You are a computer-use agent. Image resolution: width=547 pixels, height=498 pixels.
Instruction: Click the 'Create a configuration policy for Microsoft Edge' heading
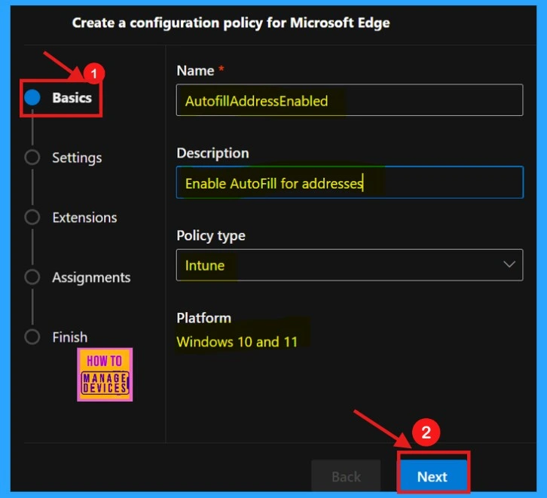231,23
